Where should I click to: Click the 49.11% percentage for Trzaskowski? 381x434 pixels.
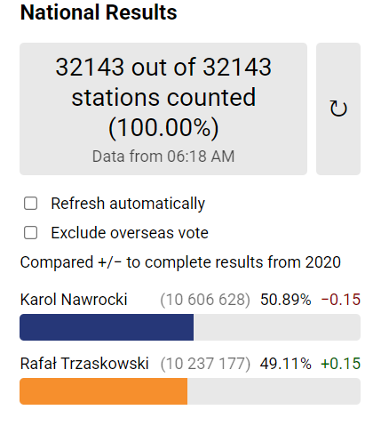(286, 364)
